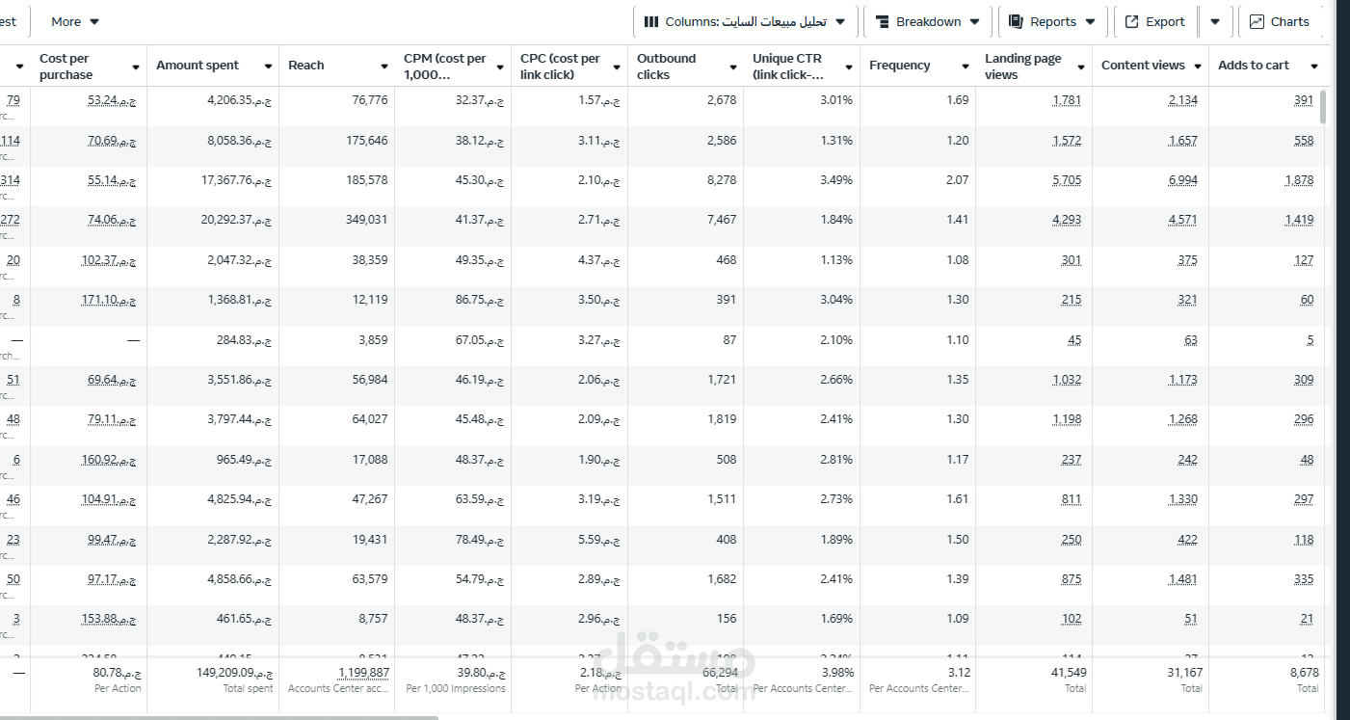Click the Reports icon

click(x=1016, y=21)
